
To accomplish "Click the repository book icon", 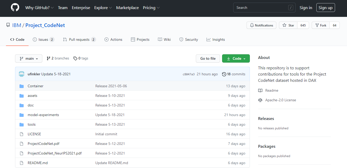I will [x=8, y=24].
